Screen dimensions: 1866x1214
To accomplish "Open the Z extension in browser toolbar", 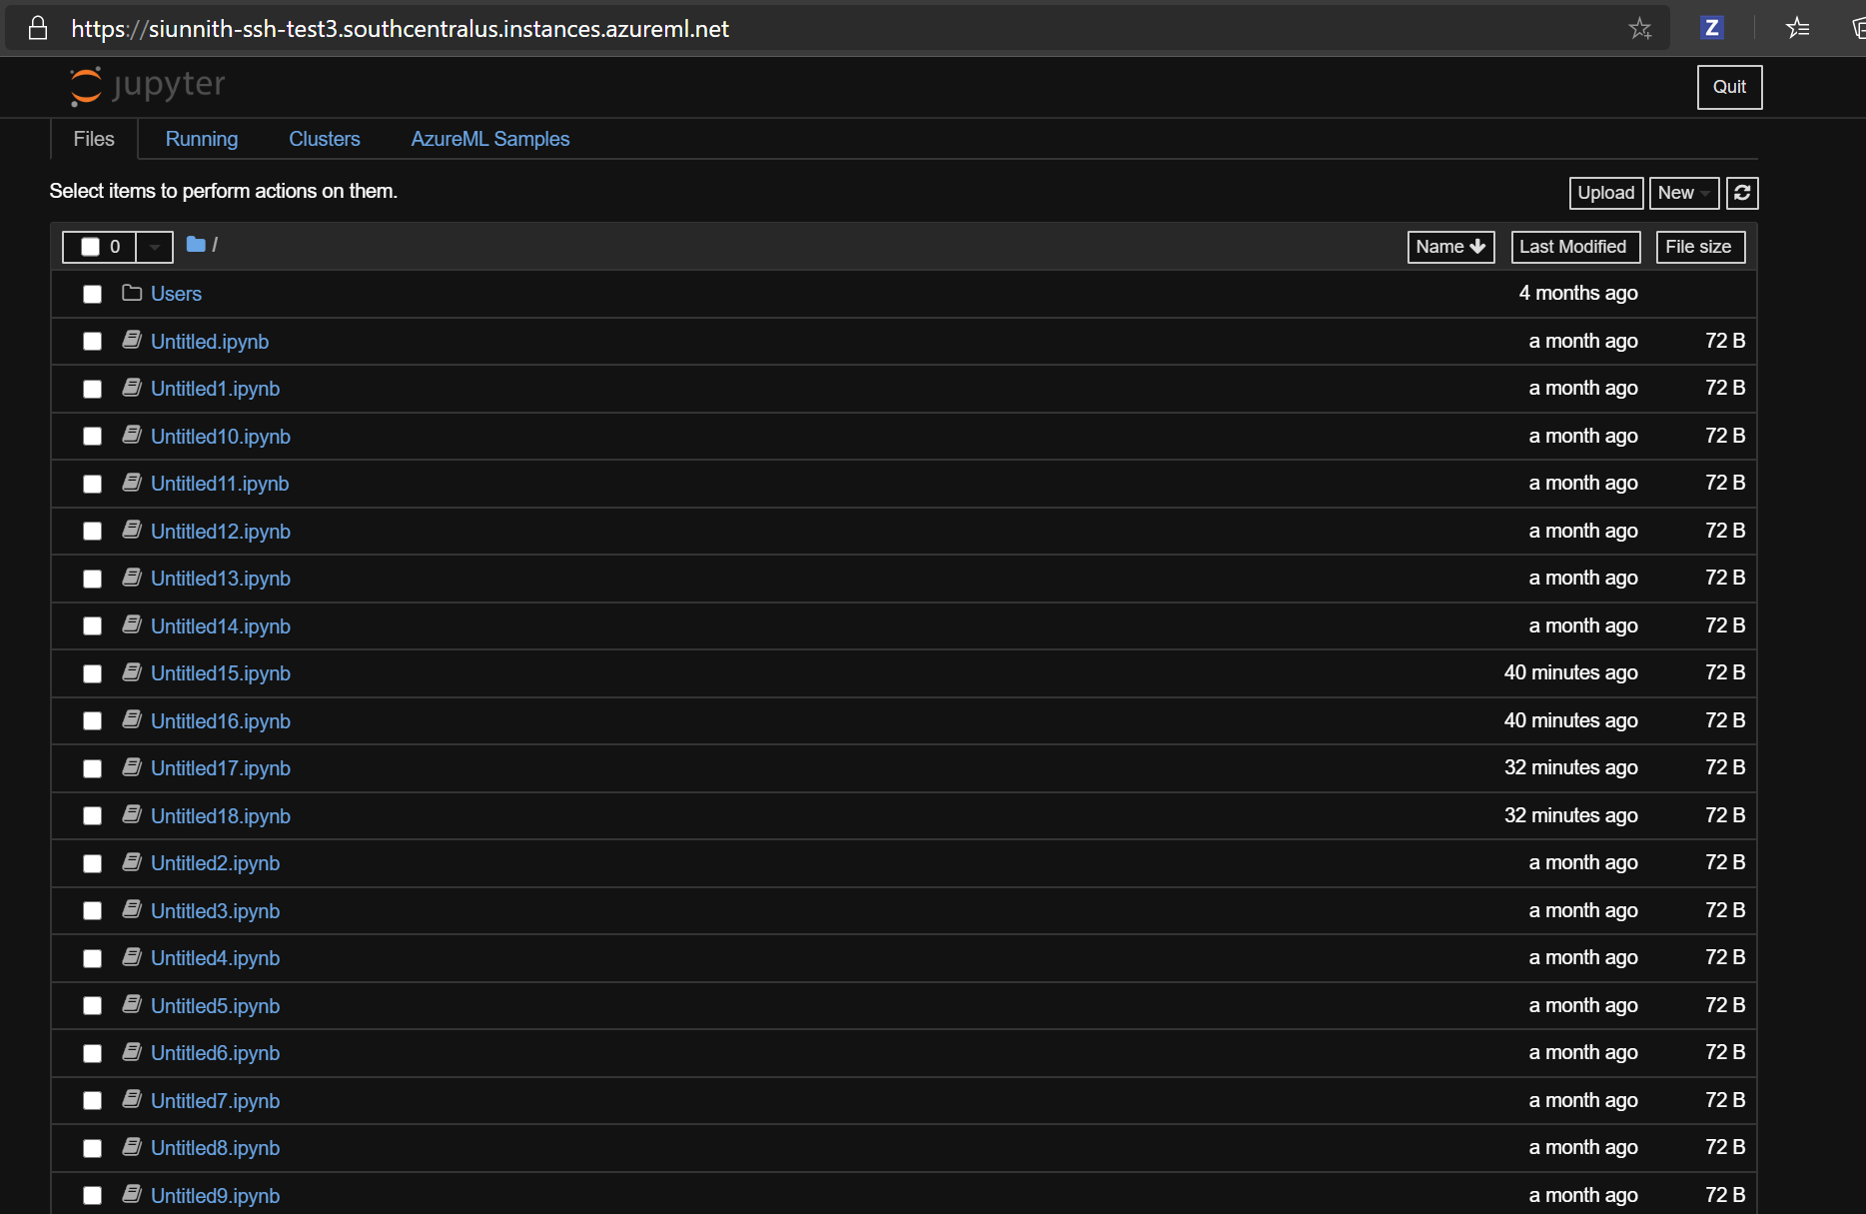I will click(x=1712, y=28).
